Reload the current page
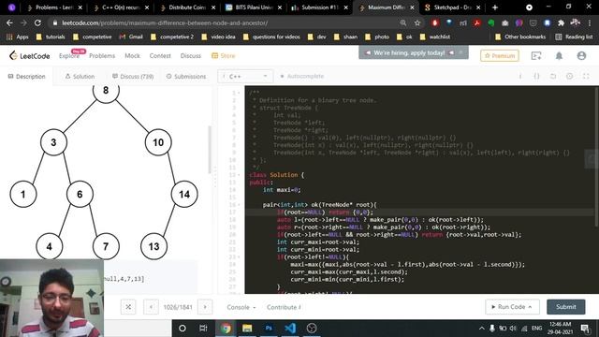The image size is (599, 337). point(37,22)
